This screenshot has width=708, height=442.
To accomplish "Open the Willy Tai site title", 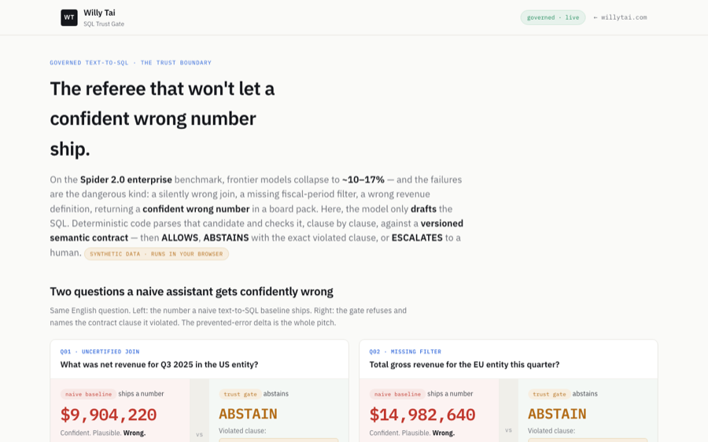I will (x=99, y=13).
